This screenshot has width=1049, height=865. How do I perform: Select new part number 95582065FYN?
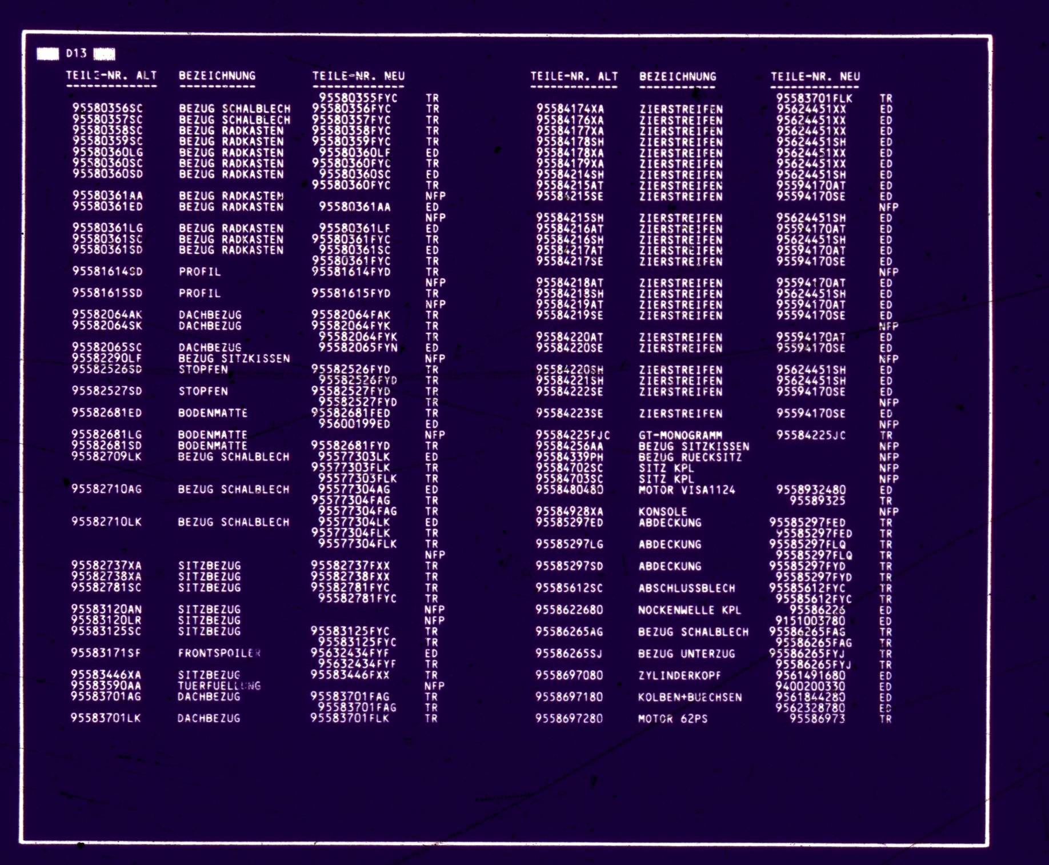(358, 347)
